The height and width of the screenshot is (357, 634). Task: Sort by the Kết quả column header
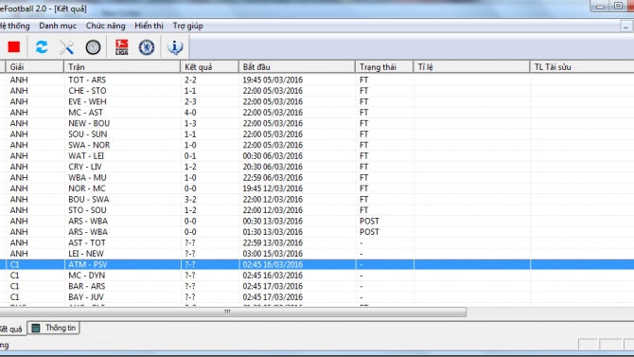click(209, 67)
